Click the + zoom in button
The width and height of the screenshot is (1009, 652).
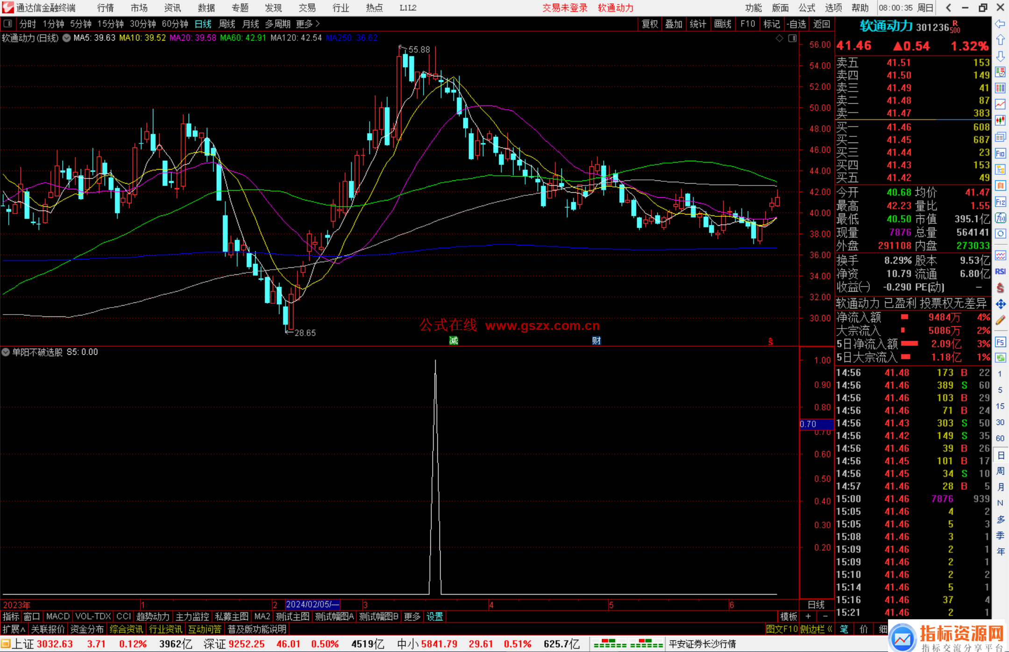809,616
